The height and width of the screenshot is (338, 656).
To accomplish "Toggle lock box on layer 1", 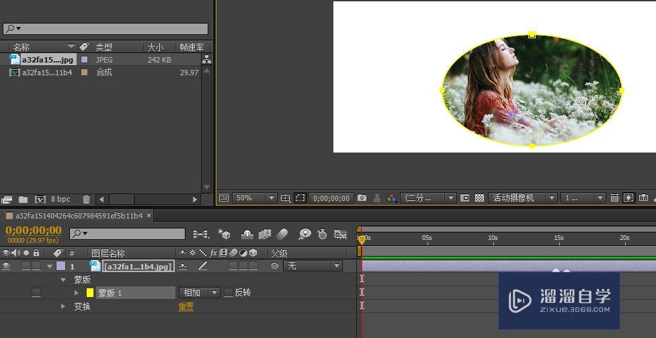I will 36,265.
